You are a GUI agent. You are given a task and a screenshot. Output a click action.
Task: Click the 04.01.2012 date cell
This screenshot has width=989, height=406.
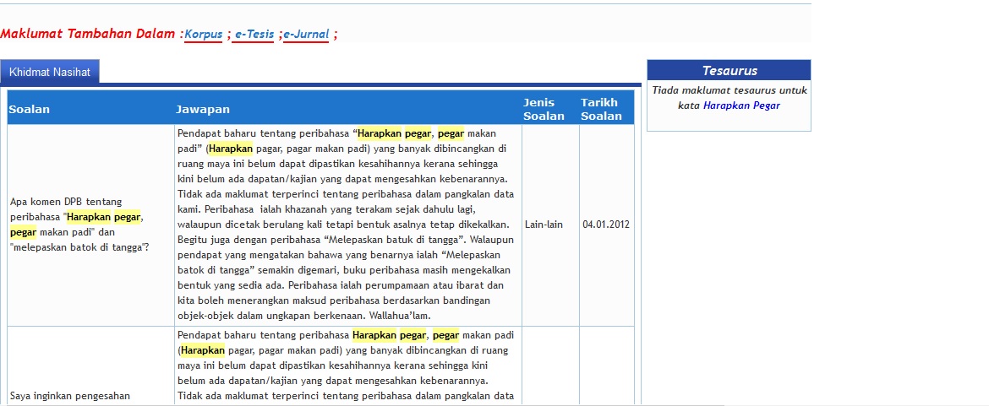605,225
